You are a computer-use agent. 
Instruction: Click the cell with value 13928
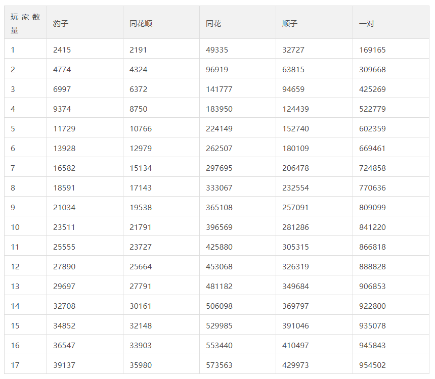[64, 149]
